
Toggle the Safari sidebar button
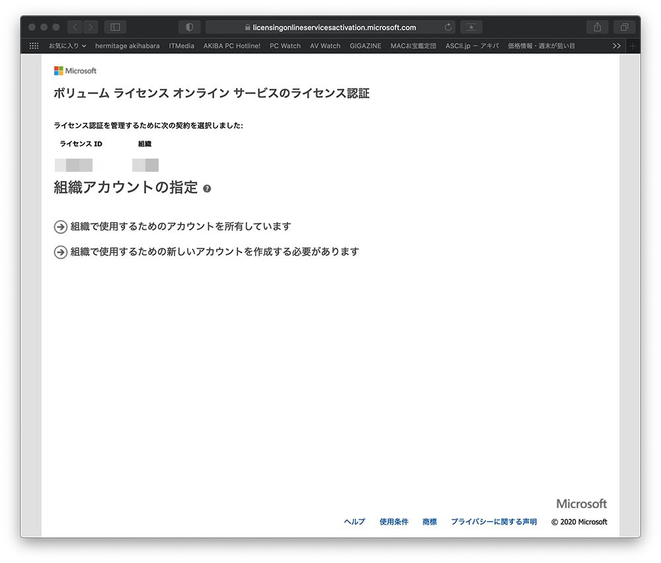click(x=115, y=27)
